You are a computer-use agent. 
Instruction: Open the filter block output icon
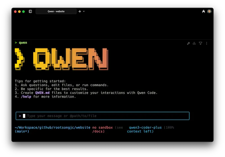click(x=201, y=43)
